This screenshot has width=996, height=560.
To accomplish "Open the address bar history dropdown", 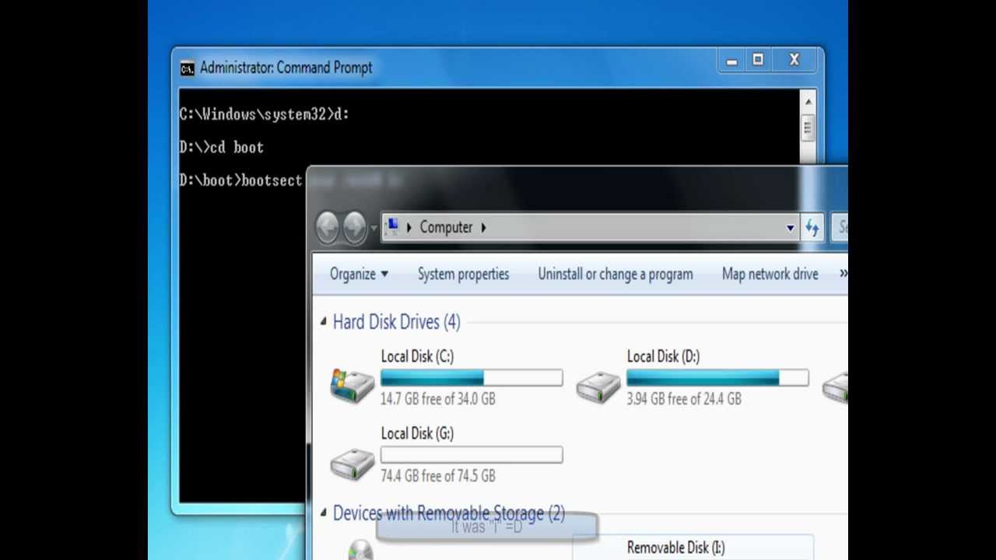I will pos(790,228).
